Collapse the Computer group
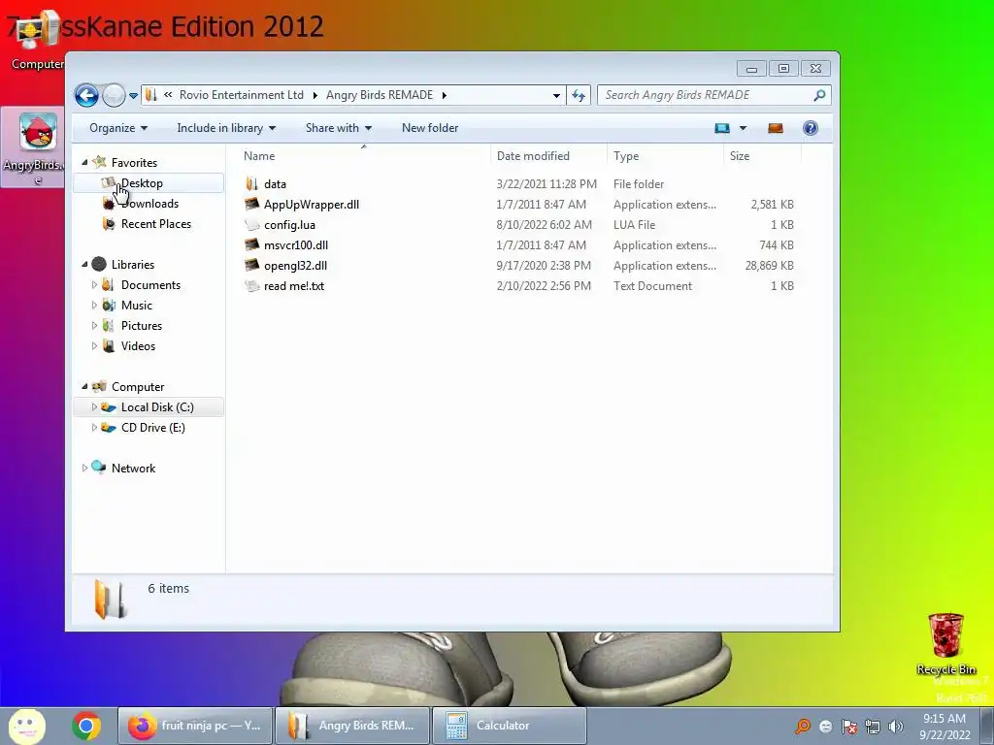 point(84,386)
